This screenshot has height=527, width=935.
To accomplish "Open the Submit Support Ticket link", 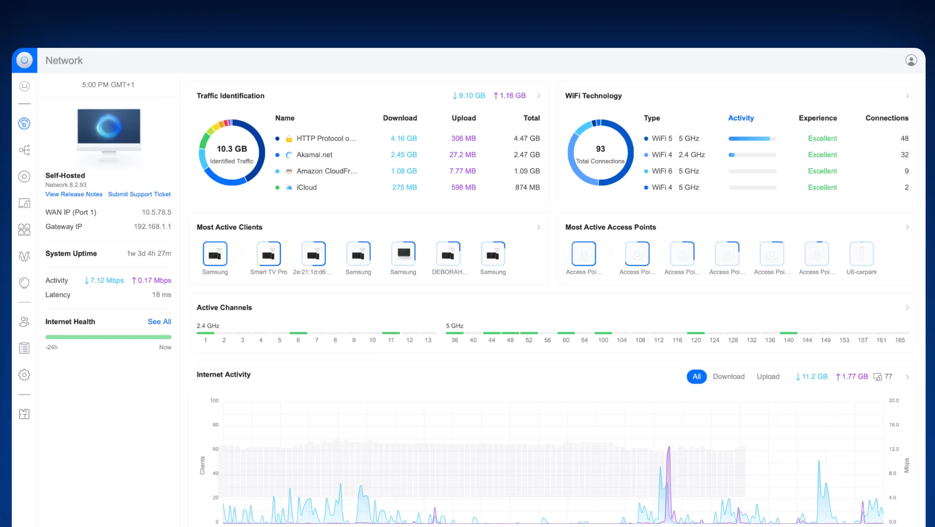I will click(139, 194).
